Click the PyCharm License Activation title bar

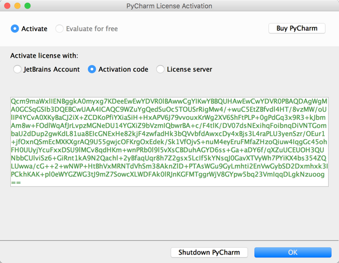click(169, 6)
